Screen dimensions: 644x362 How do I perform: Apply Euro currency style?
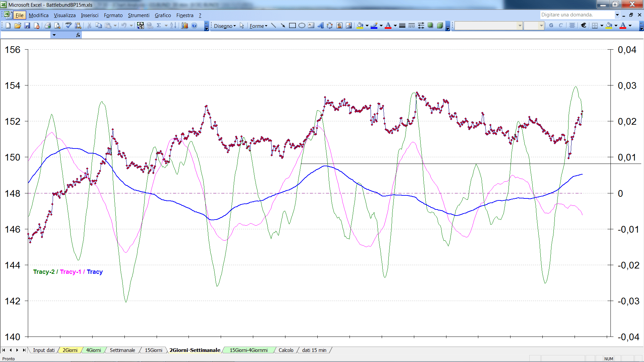584,25
